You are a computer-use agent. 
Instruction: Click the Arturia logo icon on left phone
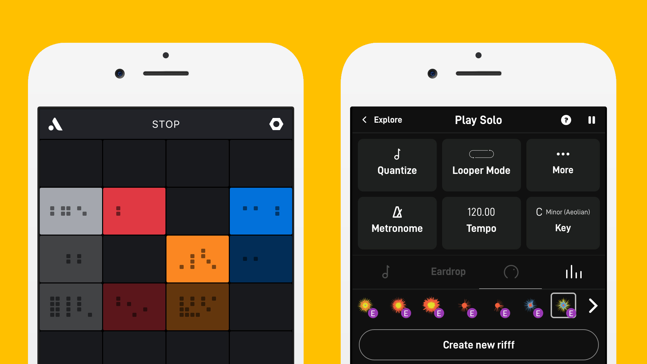point(56,124)
